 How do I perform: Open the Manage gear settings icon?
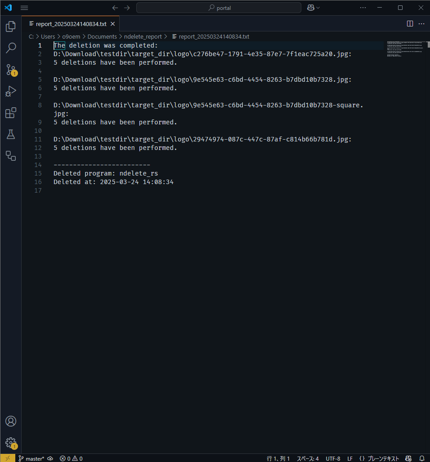pos(11,443)
